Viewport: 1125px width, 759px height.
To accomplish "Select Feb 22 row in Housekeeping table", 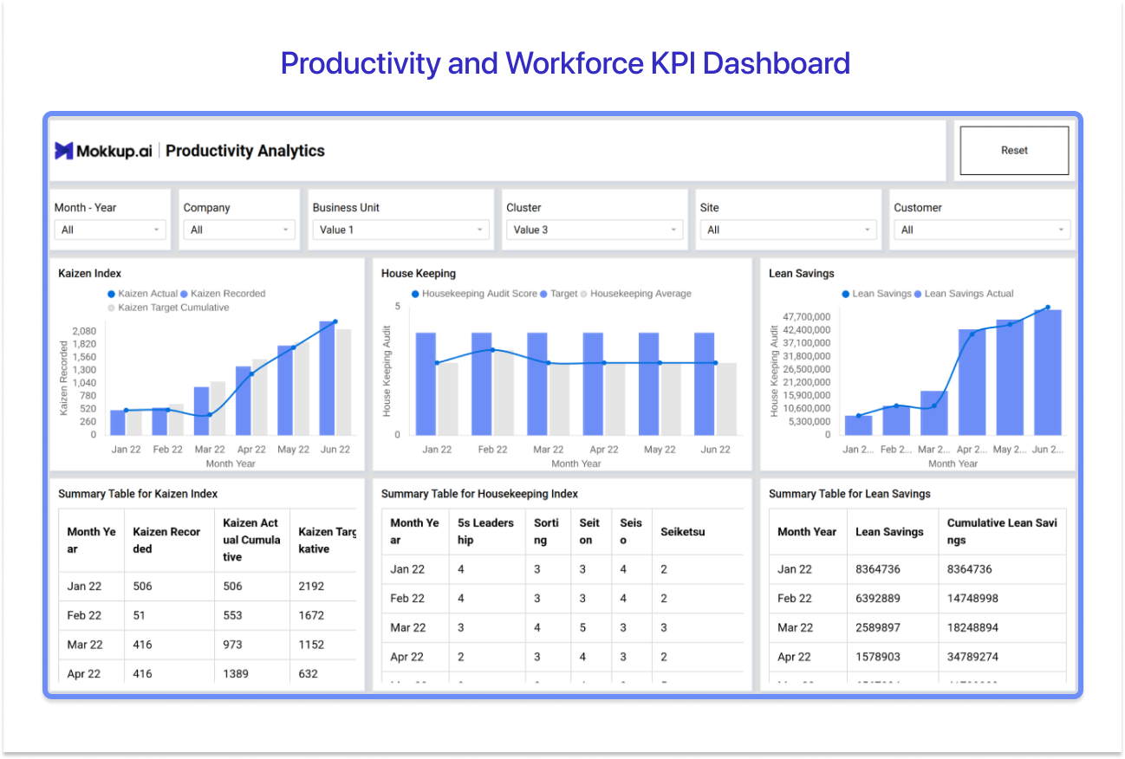I will (x=562, y=599).
